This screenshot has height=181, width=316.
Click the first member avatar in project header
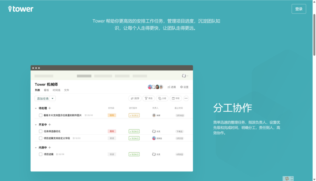(x=150, y=87)
